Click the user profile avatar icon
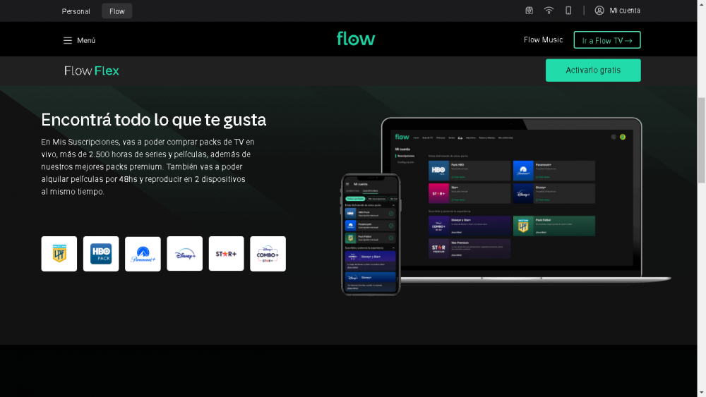Screen dimensions: 706x397 [x=599, y=11]
